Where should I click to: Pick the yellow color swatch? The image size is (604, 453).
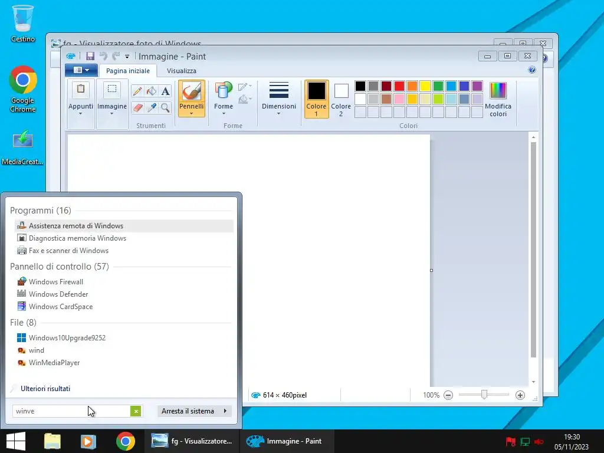pyautogui.click(x=425, y=86)
